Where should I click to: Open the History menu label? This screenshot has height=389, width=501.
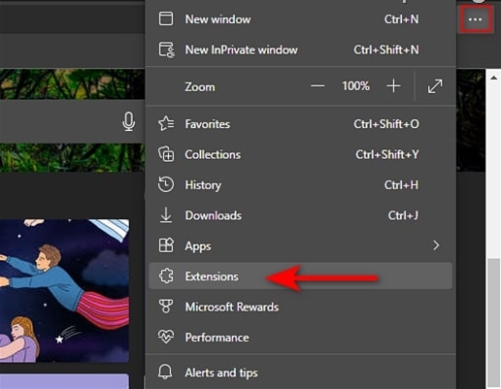pyautogui.click(x=203, y=185)
